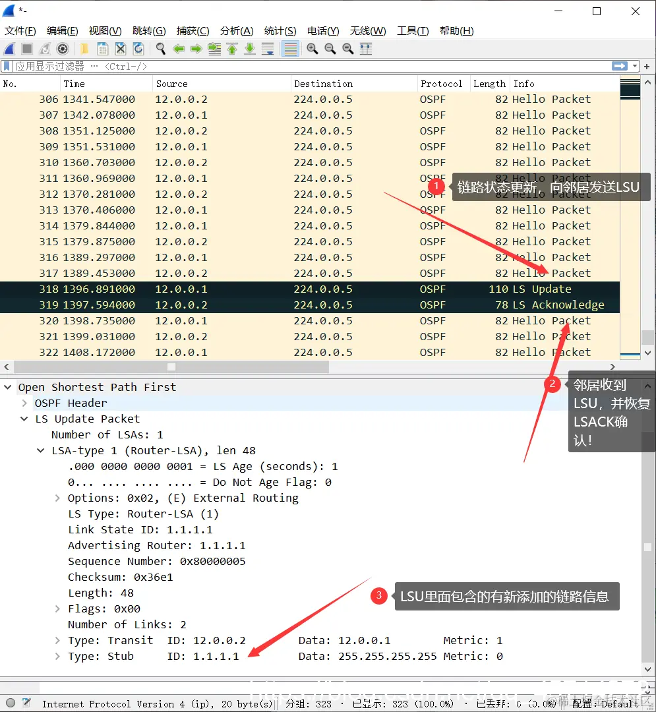Go forward to the next packet
This screenshot has height=712, width=656.
196,49
